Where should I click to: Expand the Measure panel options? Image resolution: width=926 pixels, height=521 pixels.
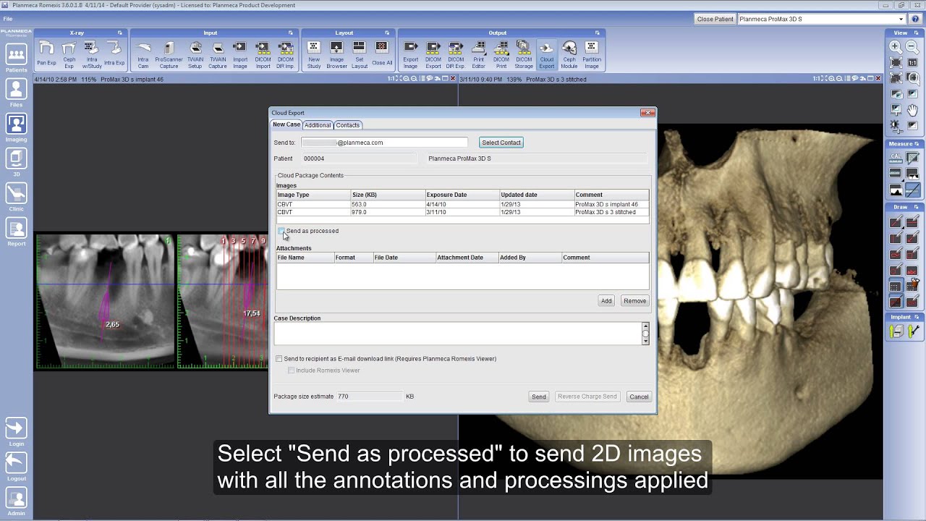point(917,144)
